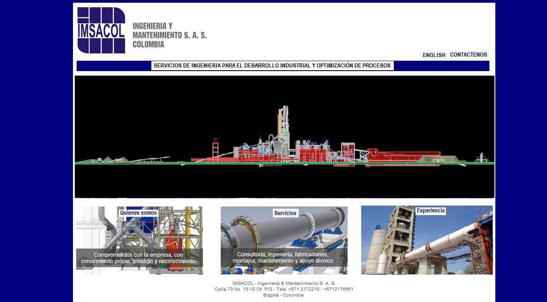Click the footer company name line
This screenshot has height=302, width=547.
tap(284, 283)
